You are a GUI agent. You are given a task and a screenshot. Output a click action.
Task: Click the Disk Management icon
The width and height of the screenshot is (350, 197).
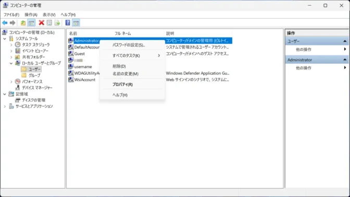coord(18,100)
